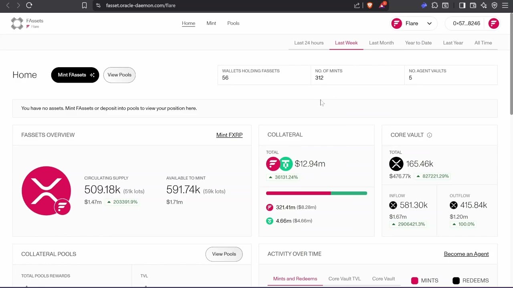Expand the network chevron arrow
513x288 pixels.
[x=429, y=23]
